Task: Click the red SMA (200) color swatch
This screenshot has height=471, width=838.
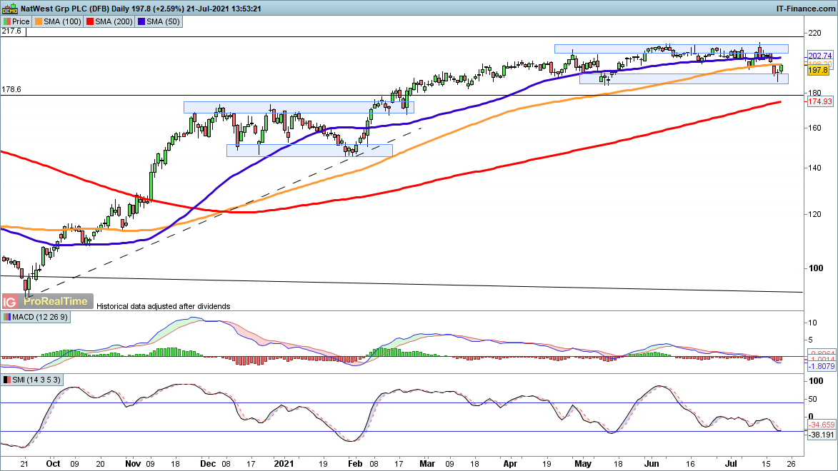Action: [x=90, y=21]
